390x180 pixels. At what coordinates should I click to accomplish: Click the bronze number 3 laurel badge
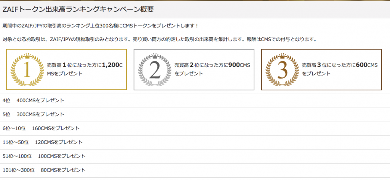click(x=282, y=69)
